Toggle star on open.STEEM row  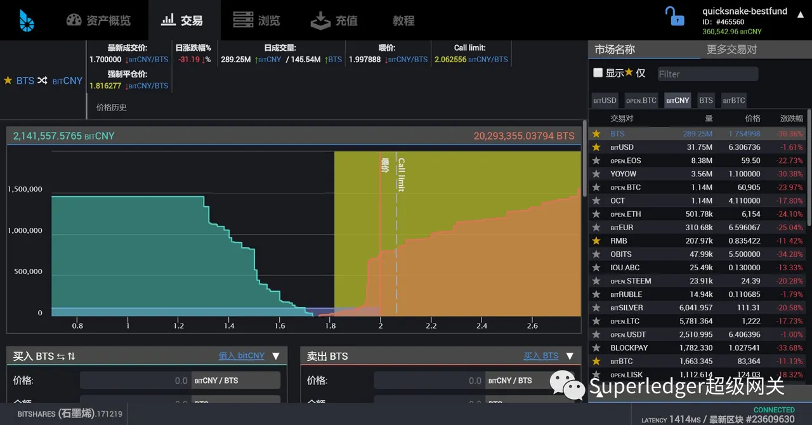(x=596, y=280)
